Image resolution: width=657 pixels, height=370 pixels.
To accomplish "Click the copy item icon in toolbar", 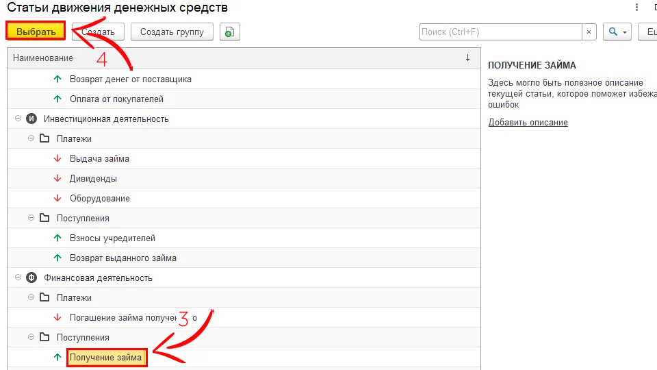I will point(230,32).
